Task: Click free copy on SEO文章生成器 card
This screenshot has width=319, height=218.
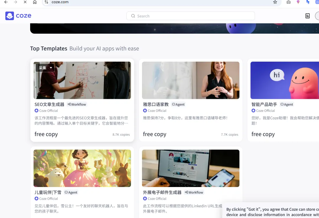Action: (x=46, y=134)
